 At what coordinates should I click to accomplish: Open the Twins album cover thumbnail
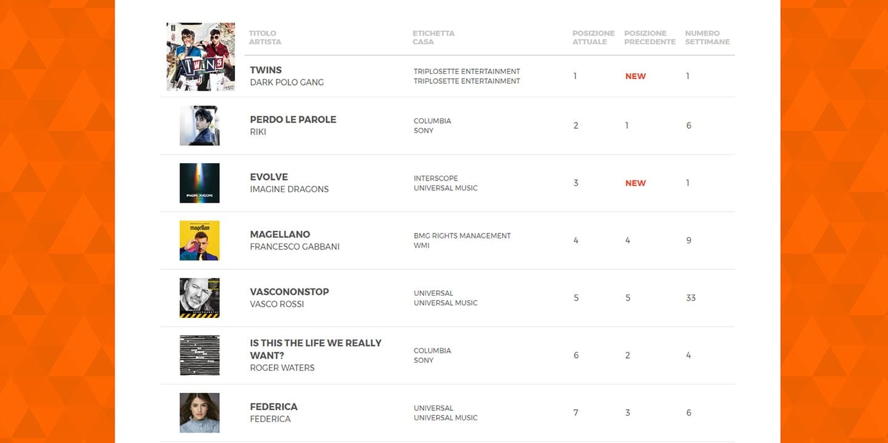pos(200,57)
